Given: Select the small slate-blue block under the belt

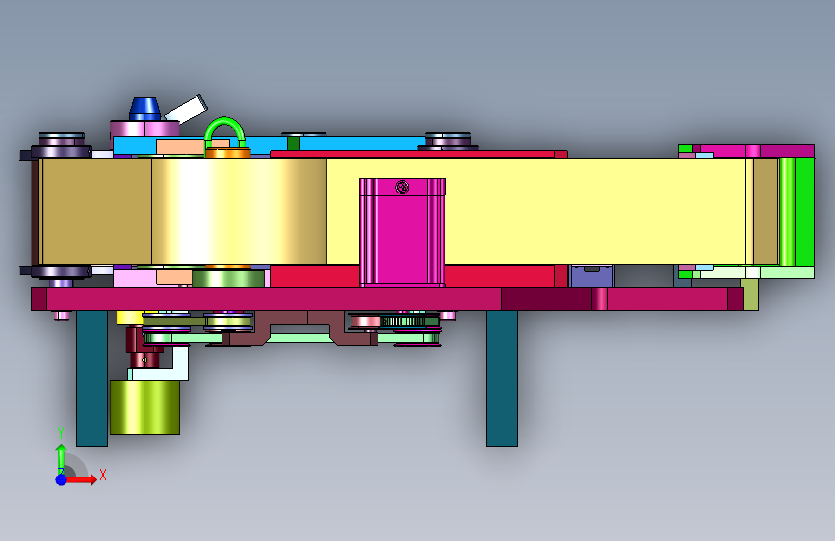Looking at the screenshot, I should (591, 276).
